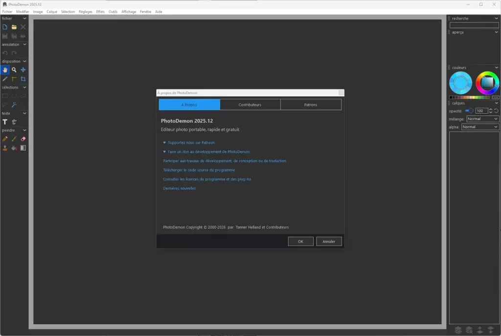This screenshot has height=336, width=501.
Task: Choose the gradient tool
Action: [23, 148]
